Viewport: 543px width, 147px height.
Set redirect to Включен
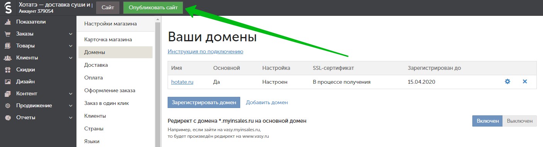coord(487,121)
